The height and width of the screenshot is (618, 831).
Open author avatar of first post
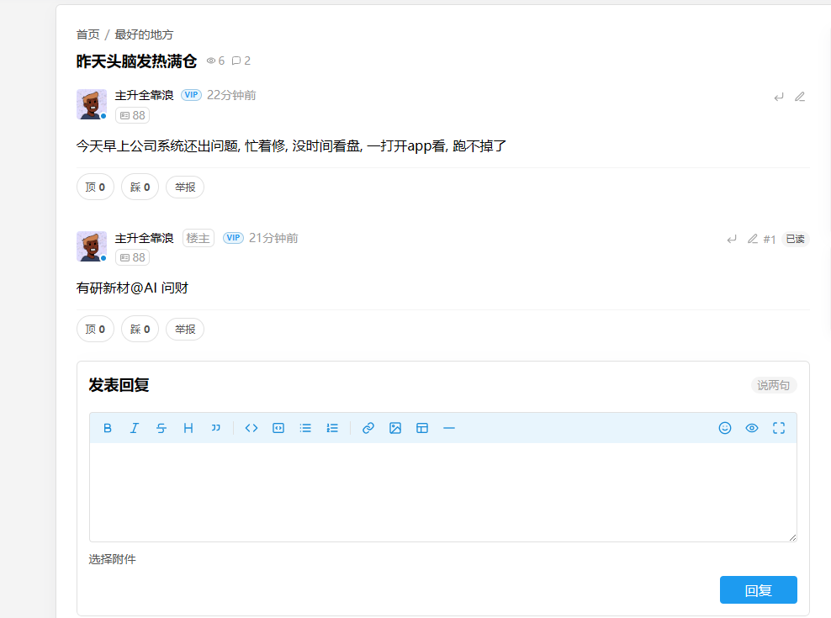92,104
